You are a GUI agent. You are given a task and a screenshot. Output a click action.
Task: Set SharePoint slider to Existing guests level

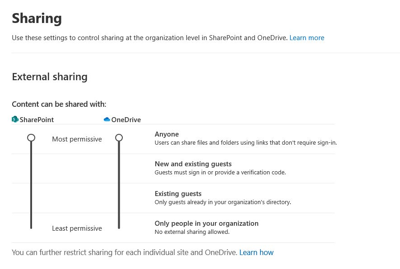(x=31, y=197)
